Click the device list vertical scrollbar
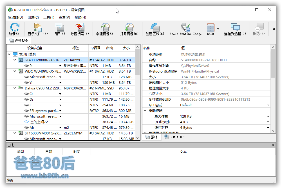This screenshot has height=189, width=282. (x=137, y=92)
